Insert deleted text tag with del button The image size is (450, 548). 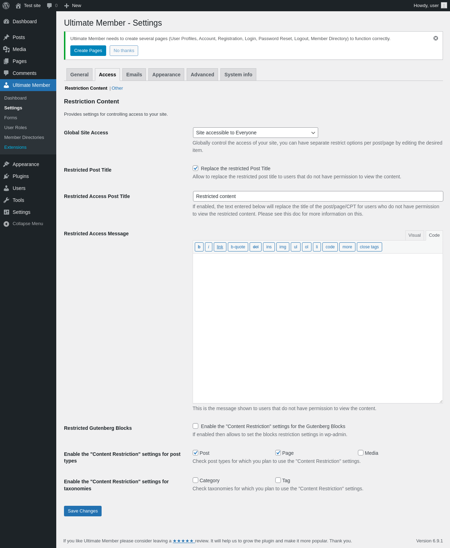[x=256, y=247]
